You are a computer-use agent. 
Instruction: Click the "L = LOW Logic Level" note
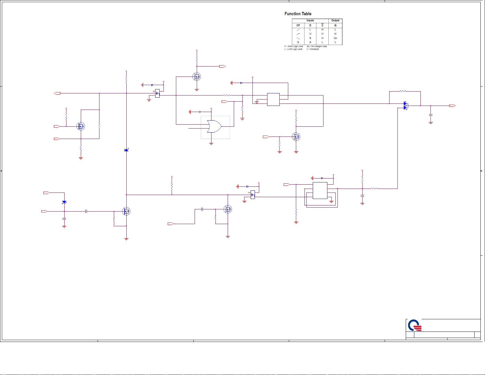click(x=293, y=49)
